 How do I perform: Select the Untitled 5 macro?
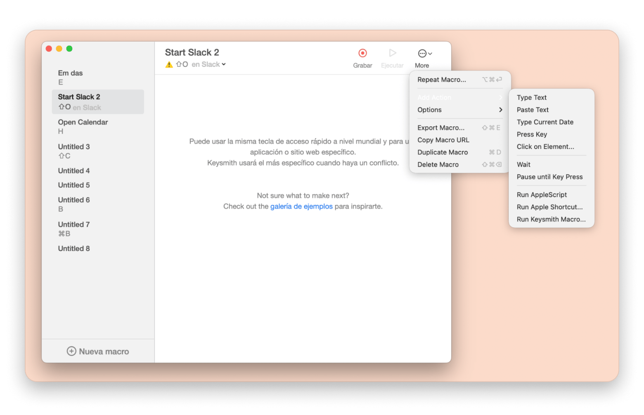(x=98, y=185)
